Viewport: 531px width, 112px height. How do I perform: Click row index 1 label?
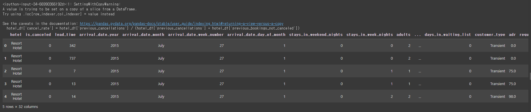pyautogui.click(x=5, y=58)
